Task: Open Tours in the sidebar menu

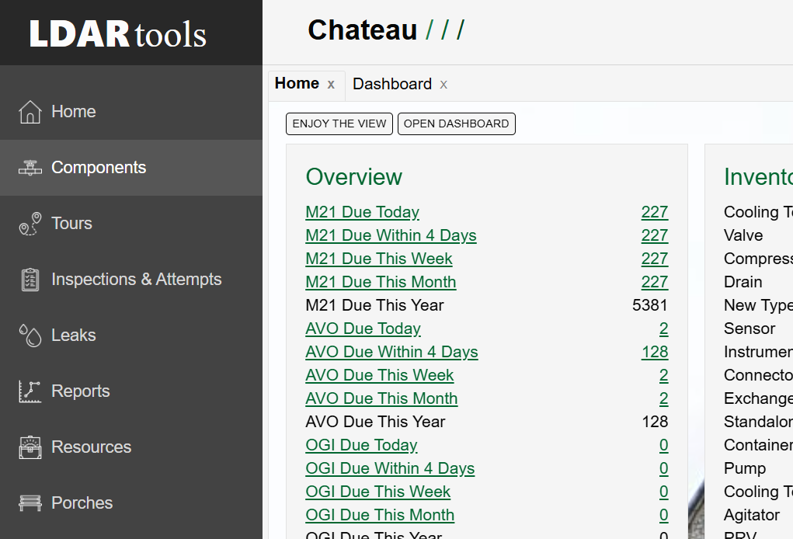Action: click(131, 224)
